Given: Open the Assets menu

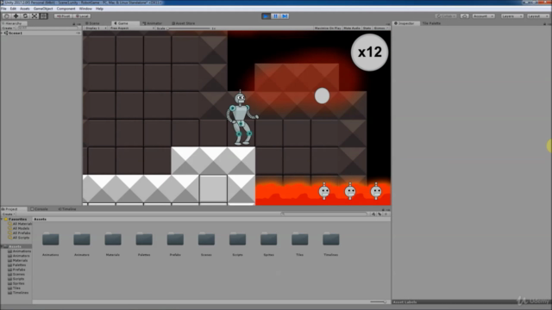Looking at the screenshot, I should point(25,9).
